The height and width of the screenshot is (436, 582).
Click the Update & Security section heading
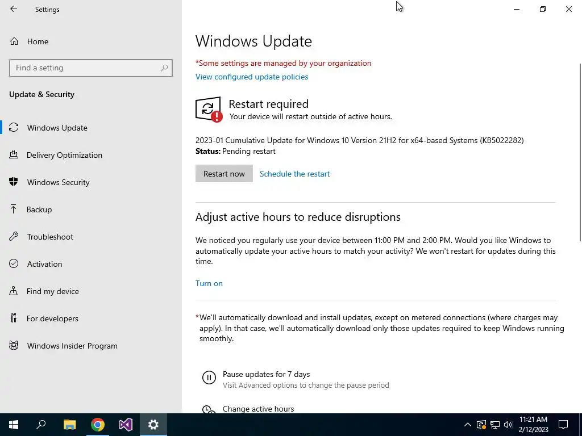pyautogui.click(x=41, y=94)
